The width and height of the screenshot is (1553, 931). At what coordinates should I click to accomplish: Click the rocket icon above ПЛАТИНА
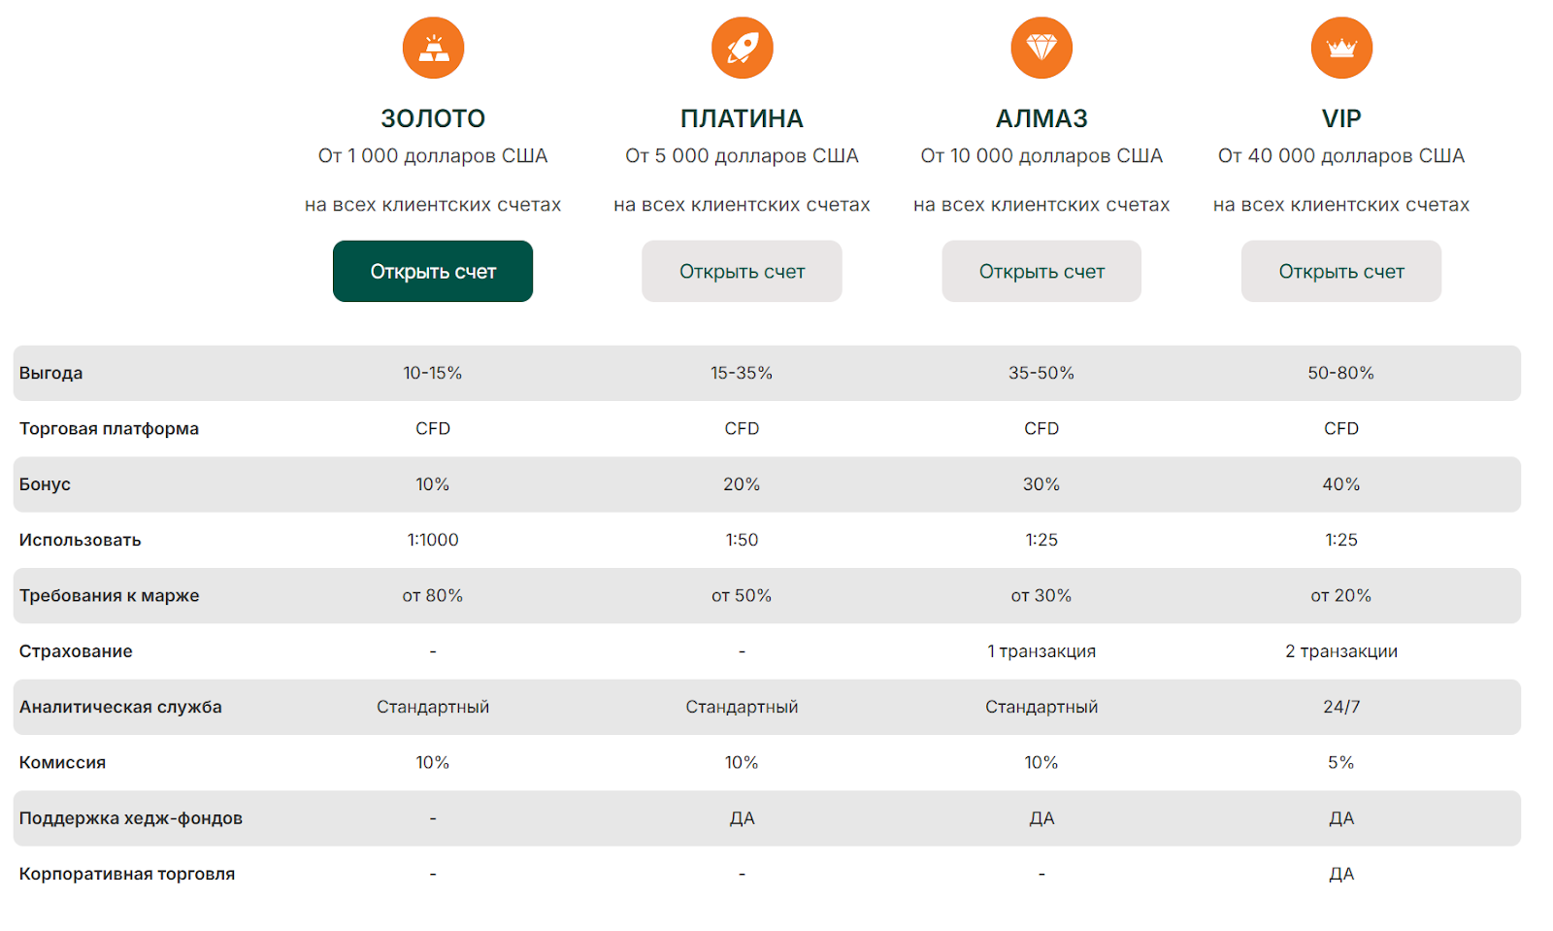pyautogui.click(x=742, y=48)
